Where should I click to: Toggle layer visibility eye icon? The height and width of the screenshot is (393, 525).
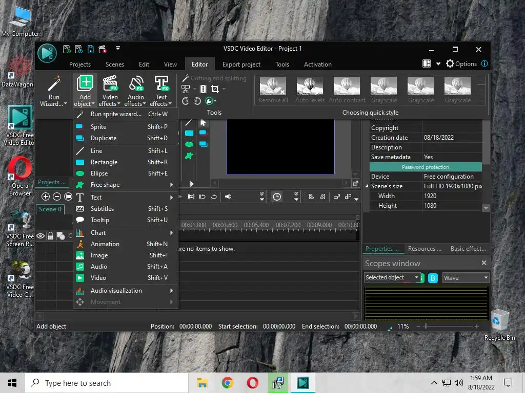point(41,236)
